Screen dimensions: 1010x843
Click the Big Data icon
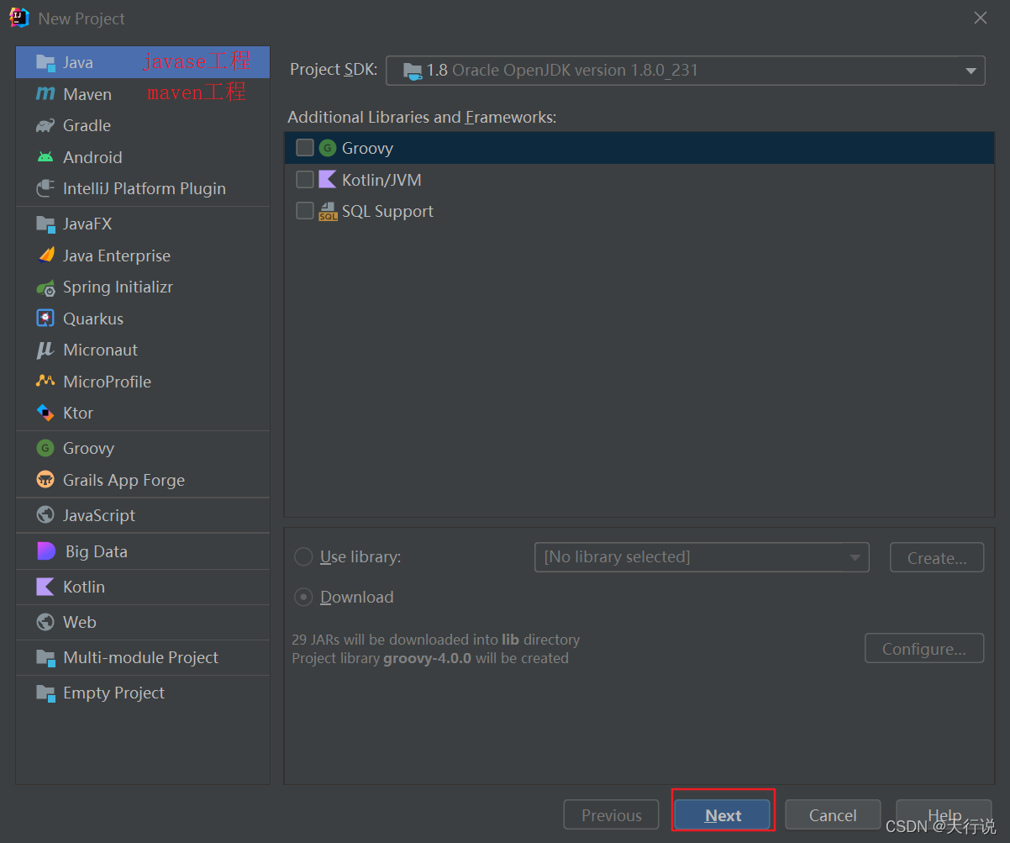click(x=46, y=551)
